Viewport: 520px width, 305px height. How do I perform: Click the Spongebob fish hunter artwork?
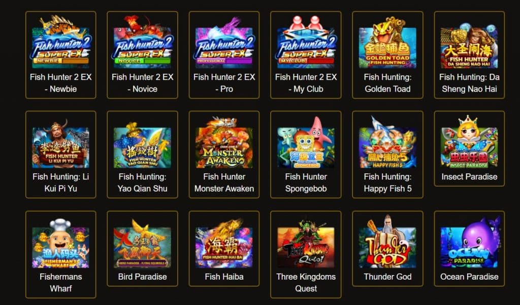click(x=306, y=142)
